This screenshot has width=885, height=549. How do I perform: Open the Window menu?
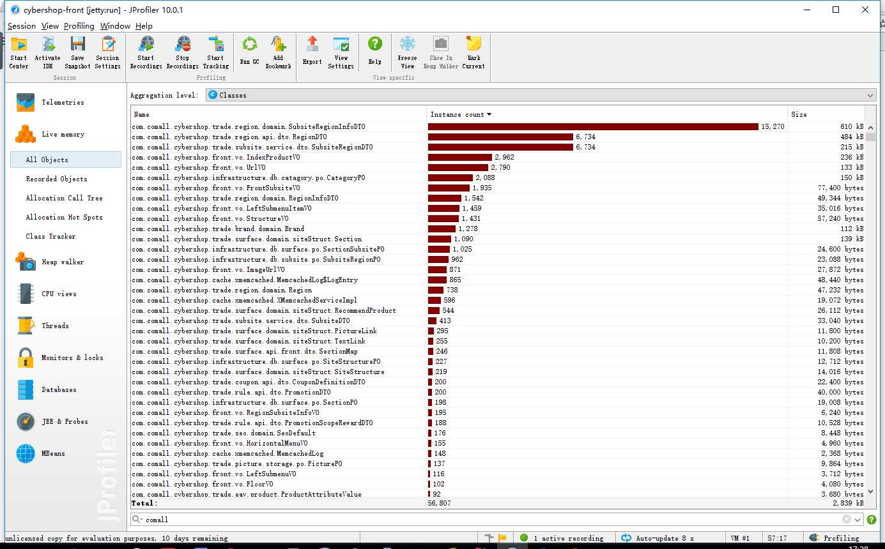[115, 26]
